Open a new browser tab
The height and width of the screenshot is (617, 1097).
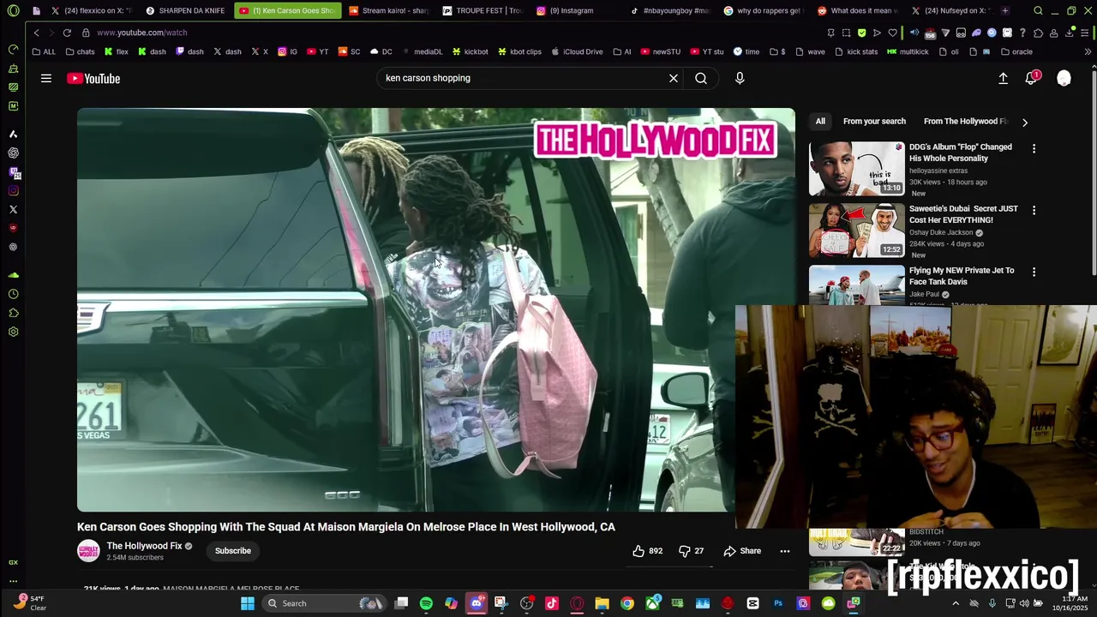coord(1004,11)
